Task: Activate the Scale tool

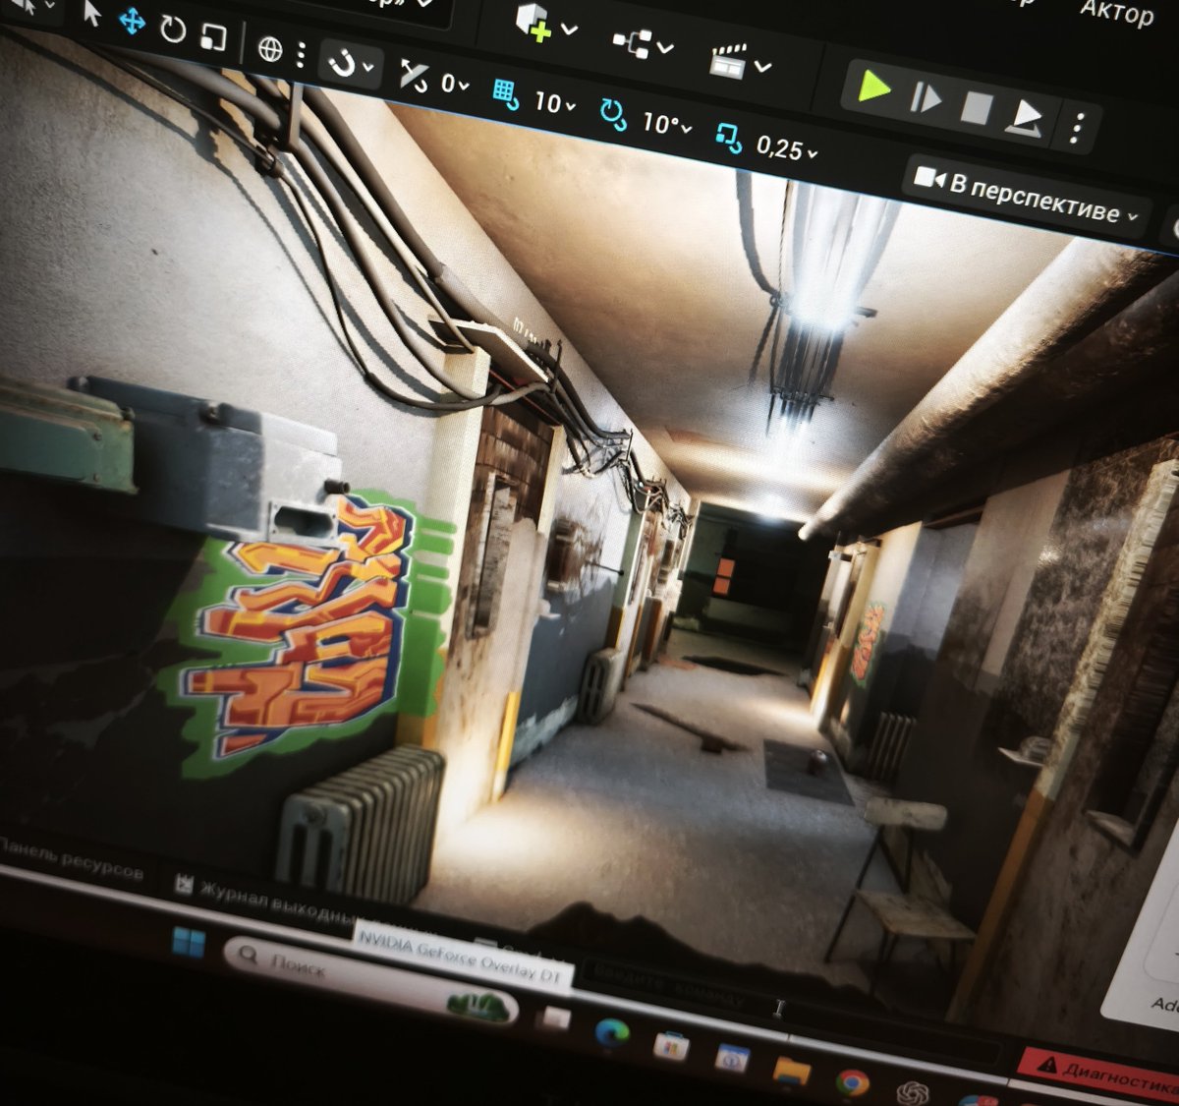Action: coord(213,36)
